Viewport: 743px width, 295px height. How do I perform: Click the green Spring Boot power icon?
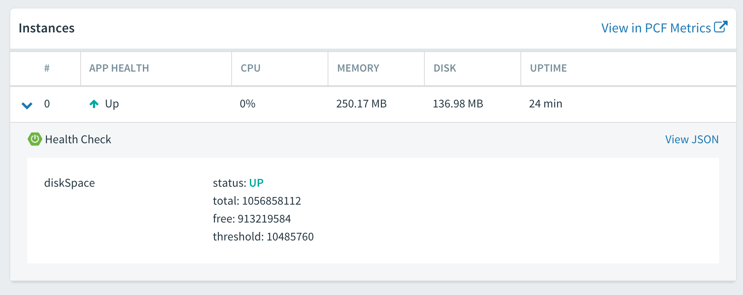35,139
